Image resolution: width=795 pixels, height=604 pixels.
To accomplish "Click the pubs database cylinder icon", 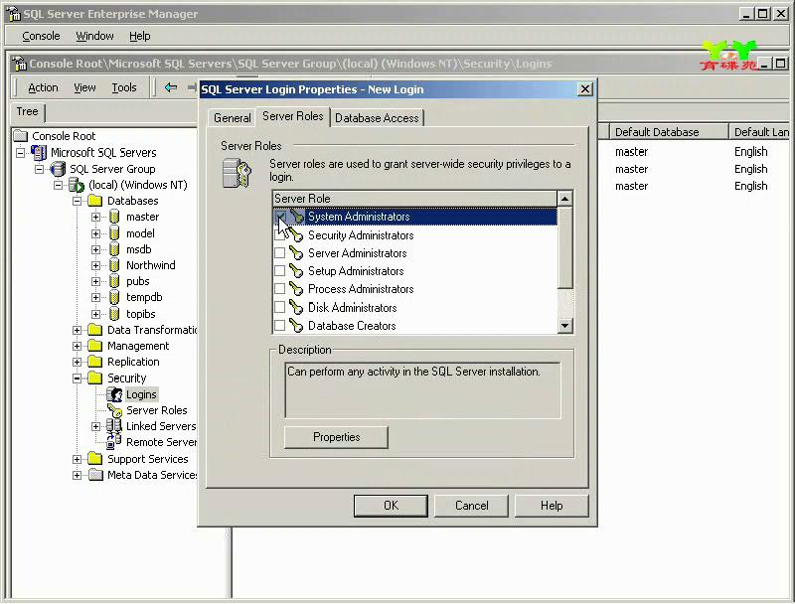I will (114, 281).
